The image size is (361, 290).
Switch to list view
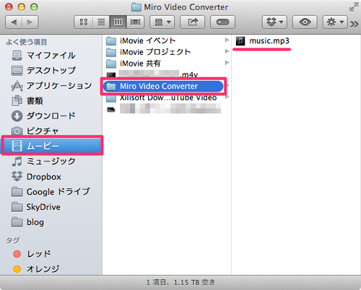click(x=101, y=22)
